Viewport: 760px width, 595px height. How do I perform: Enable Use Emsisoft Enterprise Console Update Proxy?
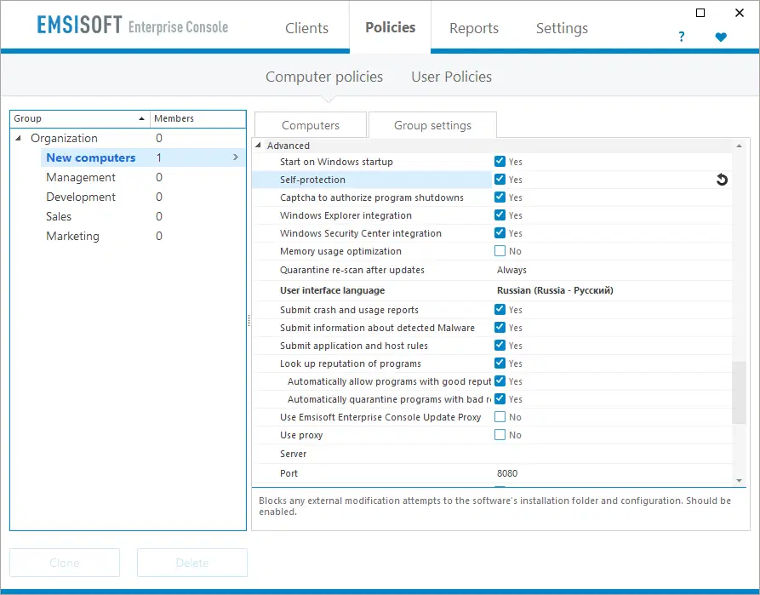pyautogui.click(x=500, y=417)
